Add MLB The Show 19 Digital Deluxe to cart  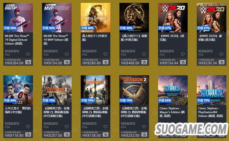(28, 62)
